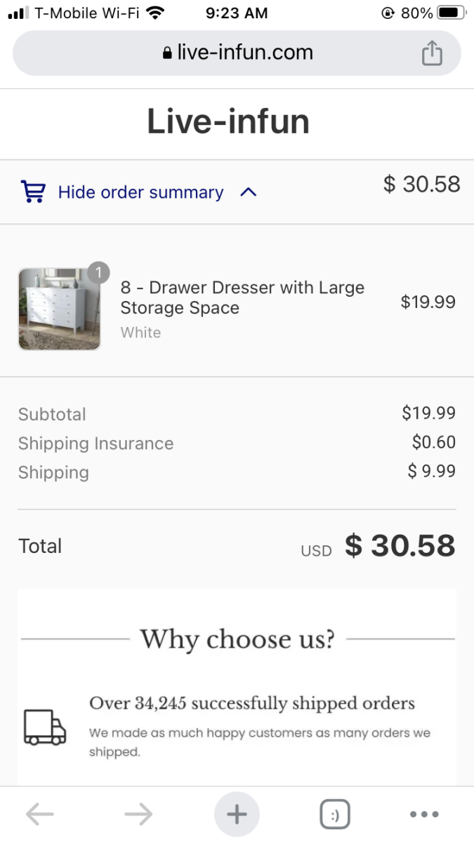Tap the delivery truck icon

tap(45, 727)
